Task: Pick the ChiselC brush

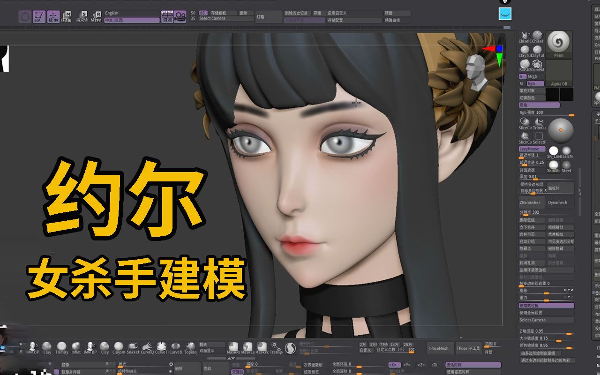Action: click(525, 37)
